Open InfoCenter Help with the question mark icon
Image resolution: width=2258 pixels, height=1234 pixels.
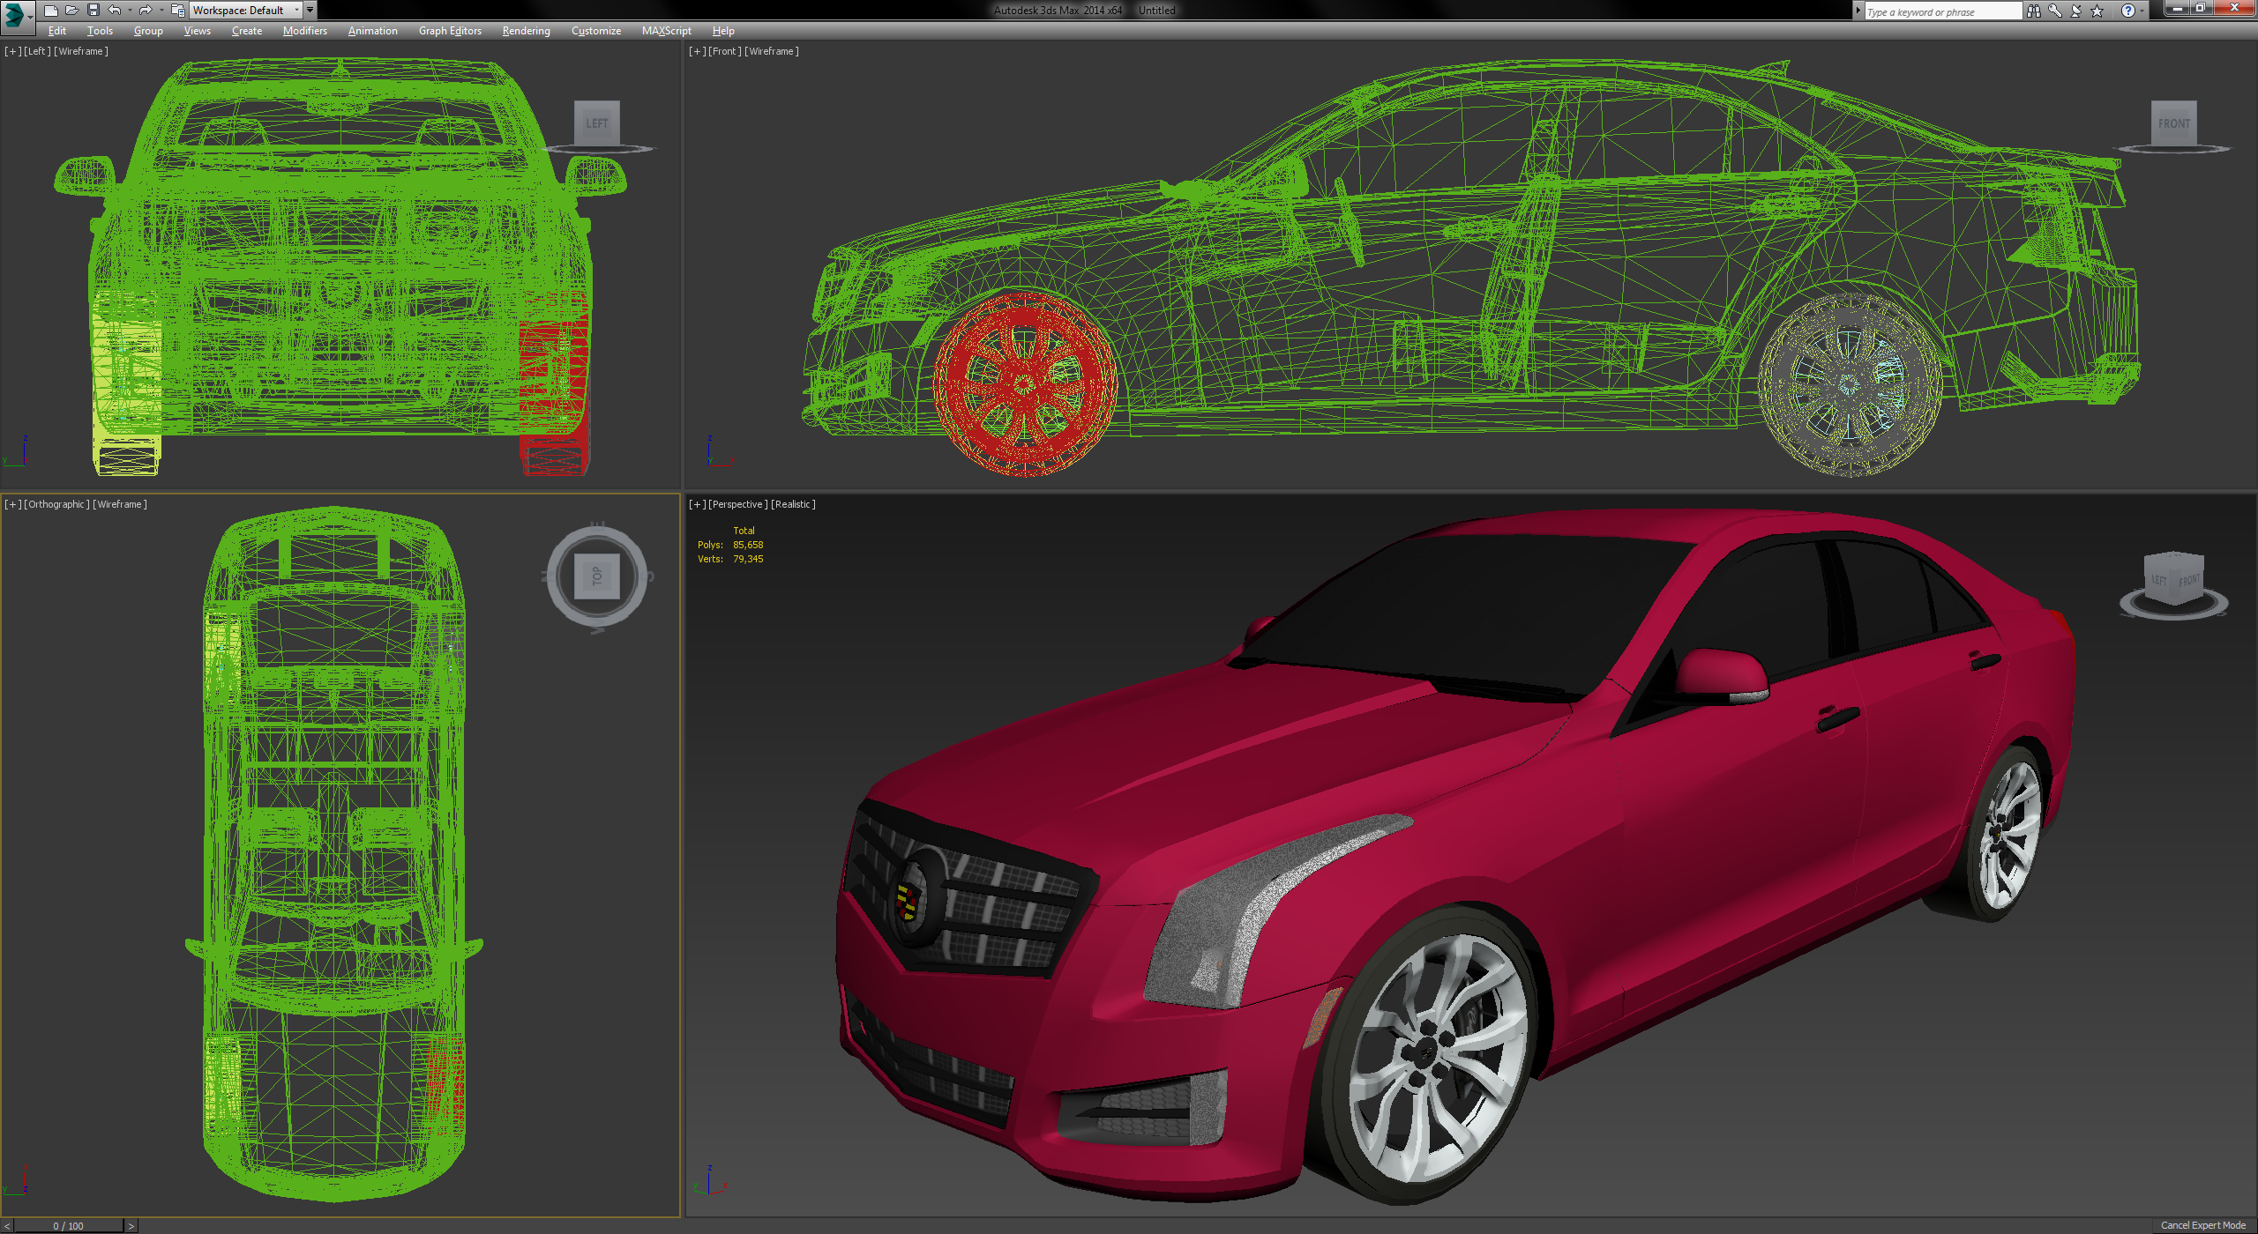(2130, 11)
